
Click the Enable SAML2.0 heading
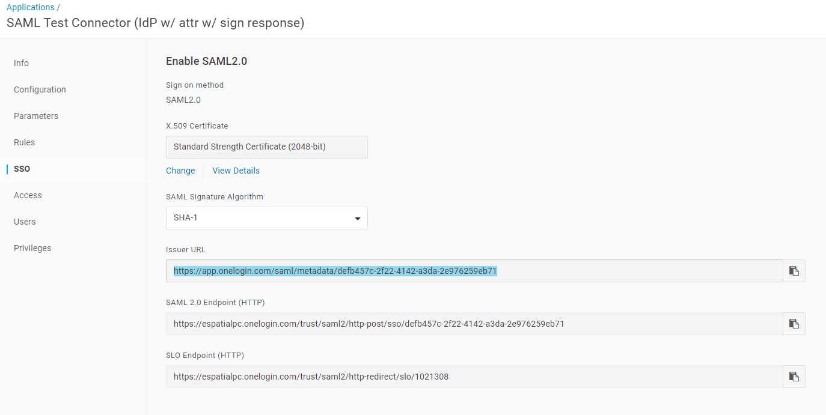207,61
